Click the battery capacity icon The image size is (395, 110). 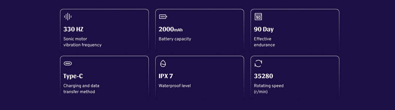[163, 17]
